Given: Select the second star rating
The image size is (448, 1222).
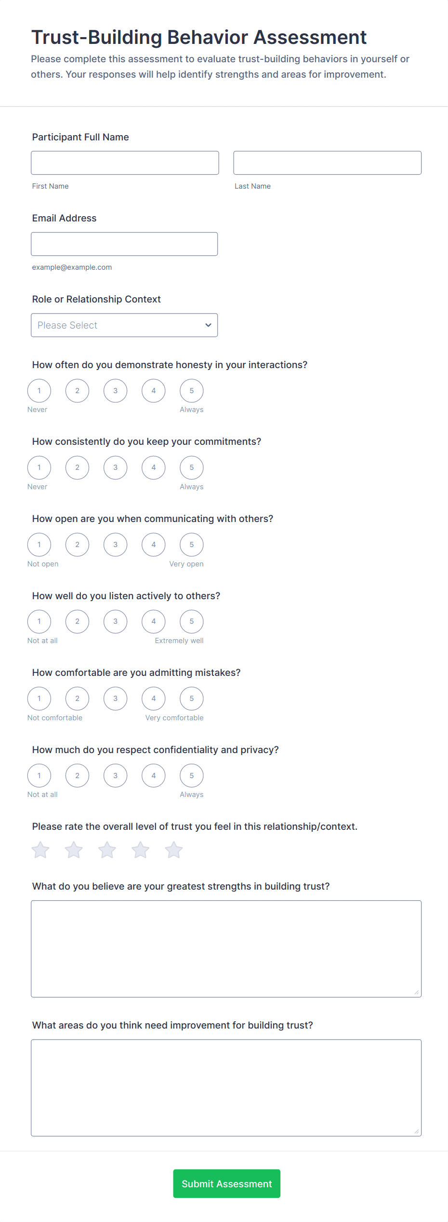Looking at the screenshot, I should [74, 850].
